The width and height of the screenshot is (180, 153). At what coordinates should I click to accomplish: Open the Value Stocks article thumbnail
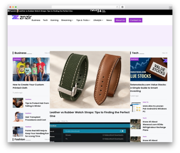[x=149, y=69]
